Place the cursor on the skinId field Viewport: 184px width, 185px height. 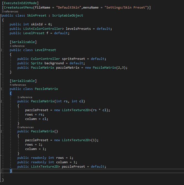pos(37,24)
